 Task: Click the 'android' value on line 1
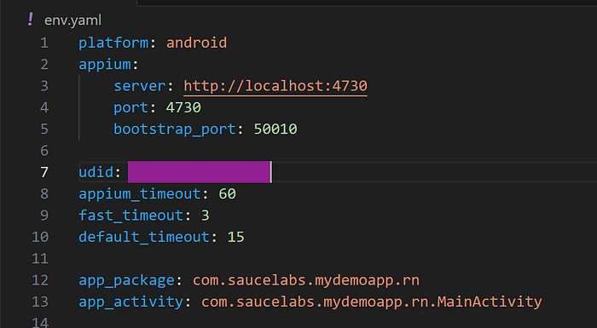click(x=196, y=43)
